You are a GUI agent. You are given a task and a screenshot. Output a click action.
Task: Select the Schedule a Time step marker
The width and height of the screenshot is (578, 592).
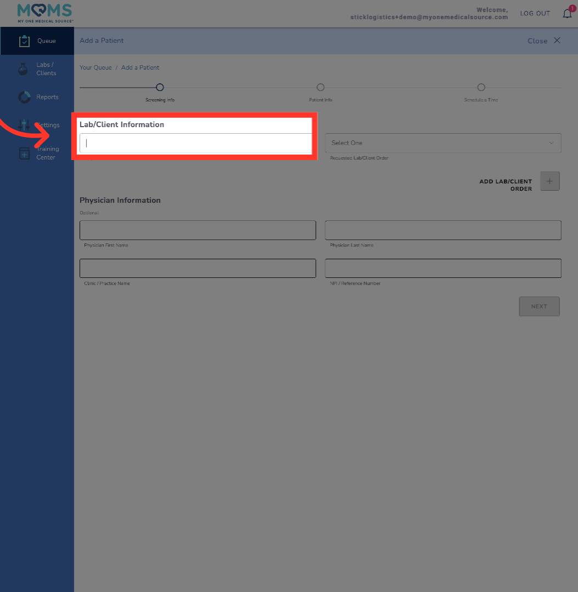click(x=481, y=87)
